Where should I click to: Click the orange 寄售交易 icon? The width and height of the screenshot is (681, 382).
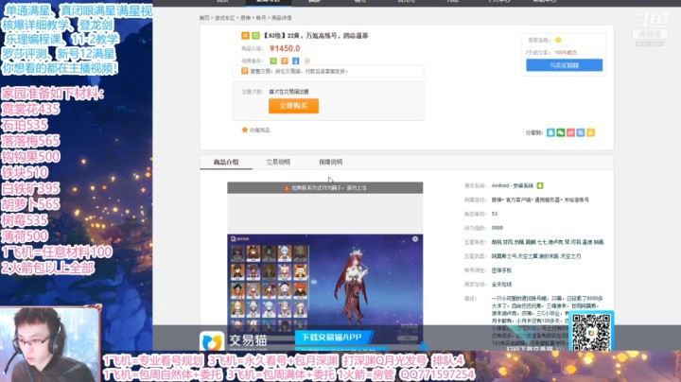coord(245,71)
